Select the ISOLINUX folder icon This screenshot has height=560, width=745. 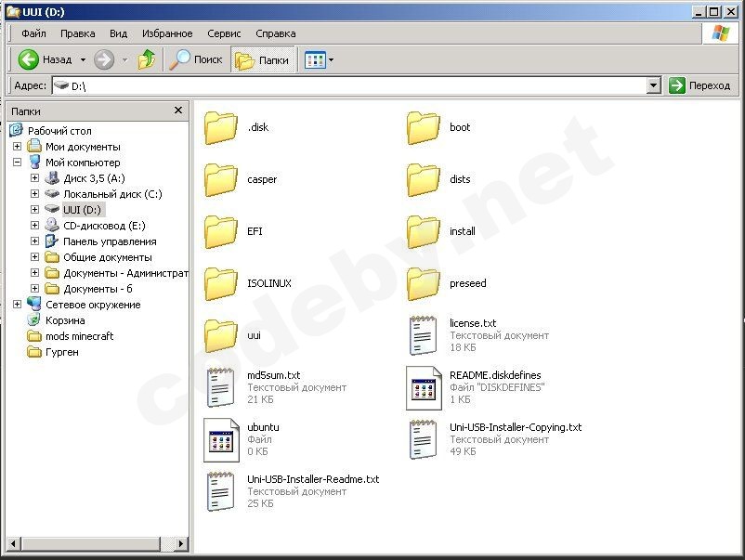click(x=221, y=283)
